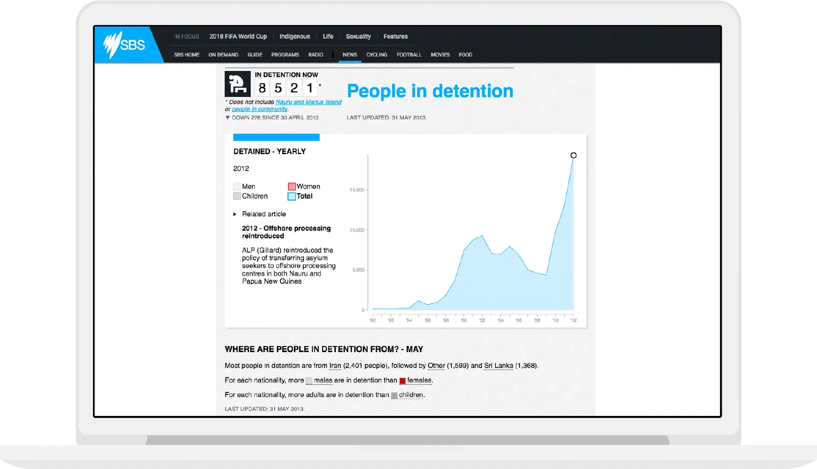Viewport: 817px width, 469px height.
Task: Expand the Related article disclosure triangle
Action: pyautogui.click(x=235, y=214)
